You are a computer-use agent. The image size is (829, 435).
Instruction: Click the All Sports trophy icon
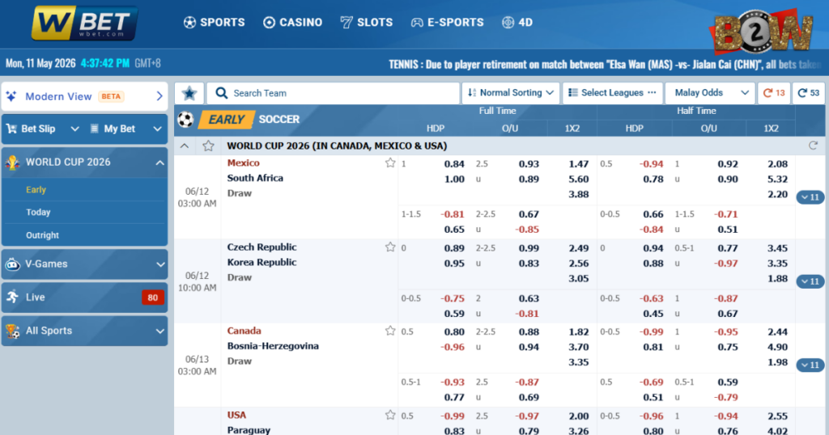tap(12, 331)
